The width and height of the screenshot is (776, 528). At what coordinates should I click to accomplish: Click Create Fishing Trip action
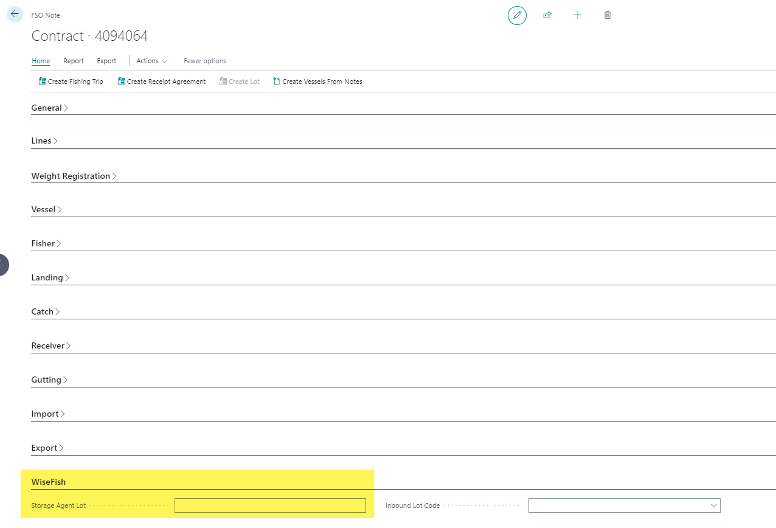tap(71, 82)
